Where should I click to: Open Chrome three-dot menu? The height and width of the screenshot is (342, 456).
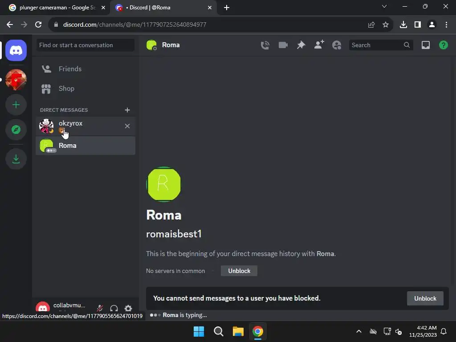446,25
